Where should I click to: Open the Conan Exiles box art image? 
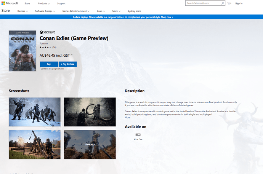22,51
